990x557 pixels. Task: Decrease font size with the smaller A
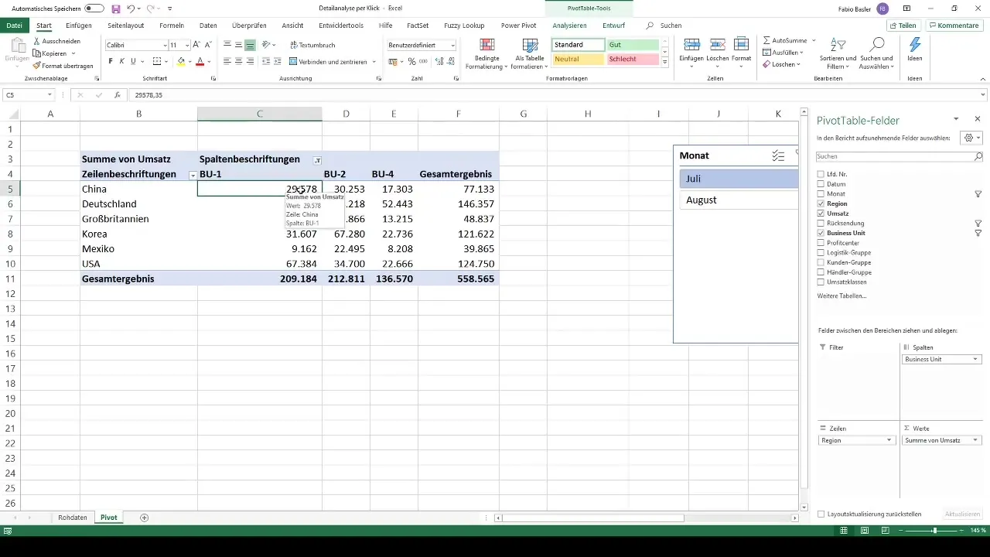tap(208, 46)
